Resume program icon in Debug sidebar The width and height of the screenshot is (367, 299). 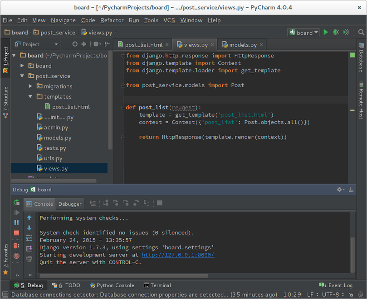(16, 213)
